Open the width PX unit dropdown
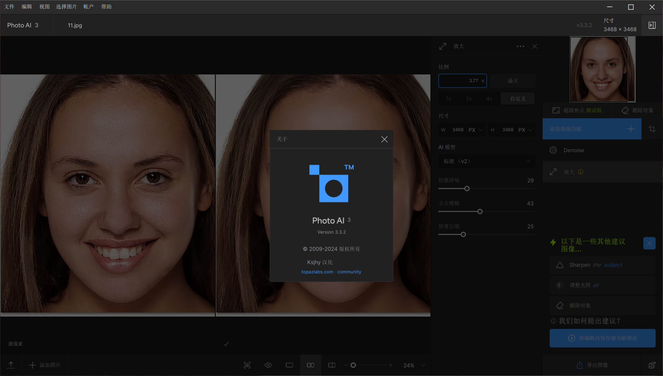Viewport: 663px width, 376px height. point(476,130)
